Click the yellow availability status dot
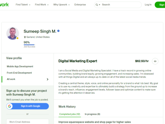 pyautogui.click(x=18, y=38)
